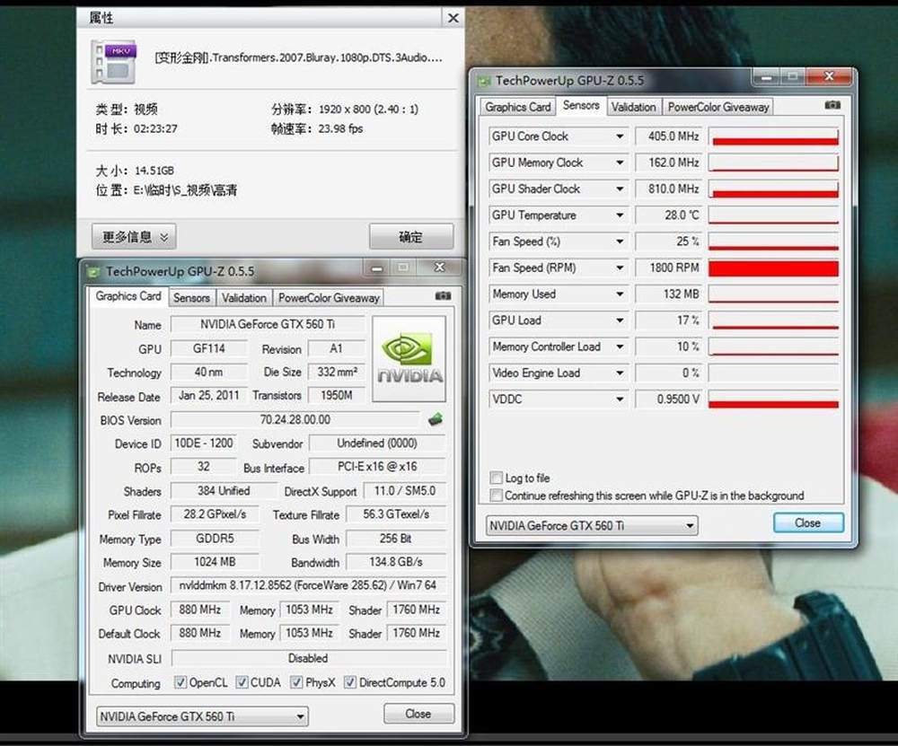The height and width of the screenshot is (746, 898).
Task: Open the Video Engine Load sensor dropdown
Action: pyautogui.click(x=620, y=373)
